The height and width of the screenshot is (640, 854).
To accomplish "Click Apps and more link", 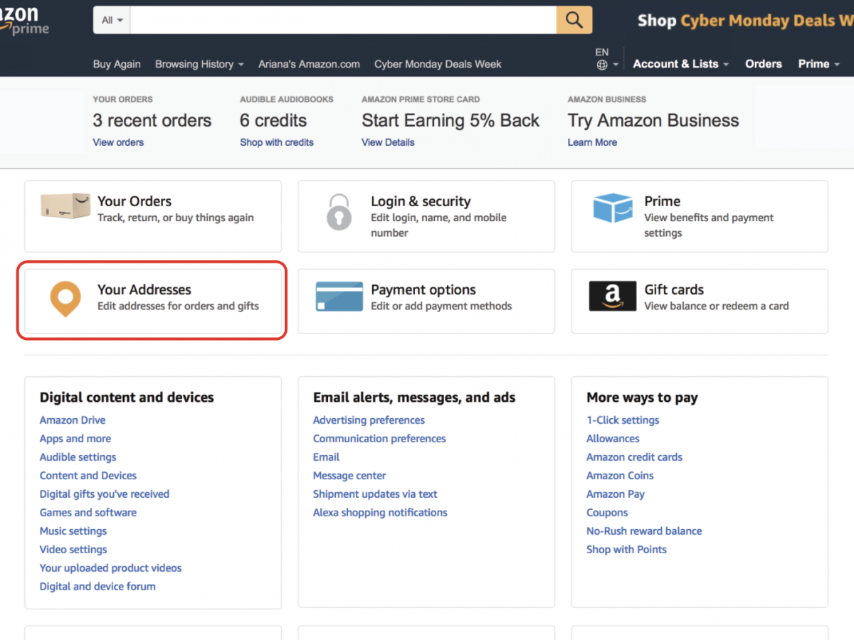I will (75, 439).
